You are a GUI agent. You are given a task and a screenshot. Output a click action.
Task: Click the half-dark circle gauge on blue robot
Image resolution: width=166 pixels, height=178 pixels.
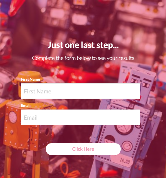(109, 139)
